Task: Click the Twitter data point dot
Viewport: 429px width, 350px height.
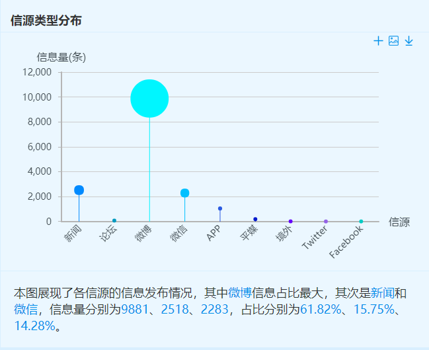Action: pos(326,221)
